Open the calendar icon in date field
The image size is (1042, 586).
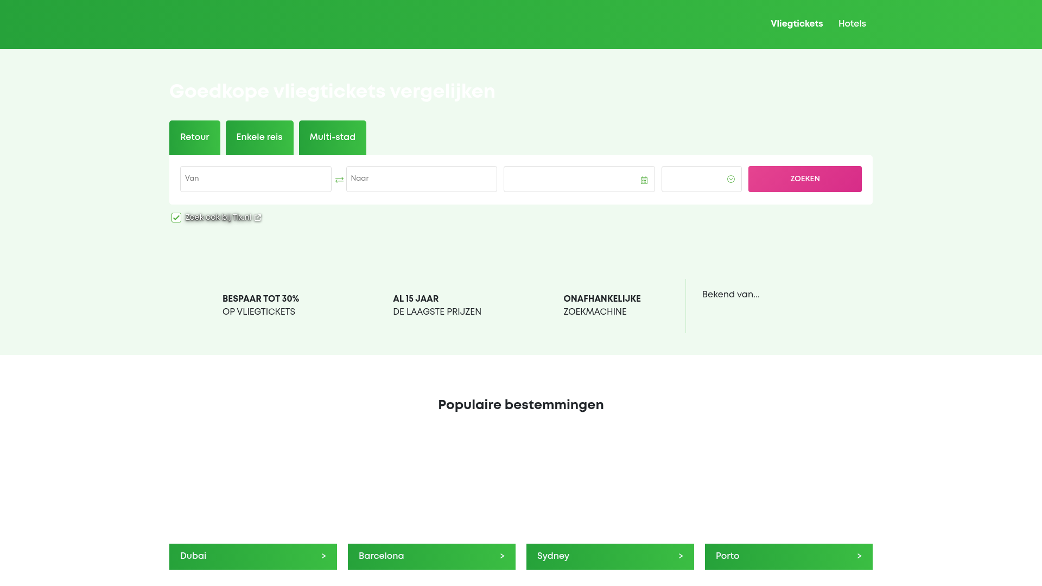coord(644,180)
